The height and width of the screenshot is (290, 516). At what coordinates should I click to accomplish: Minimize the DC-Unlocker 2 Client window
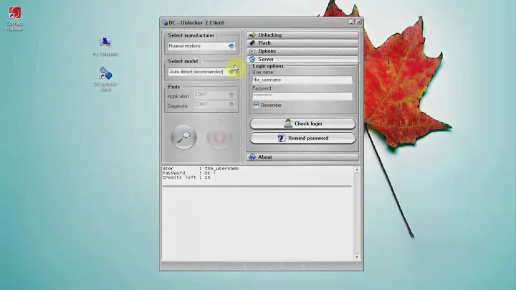(x=351, y=22)
